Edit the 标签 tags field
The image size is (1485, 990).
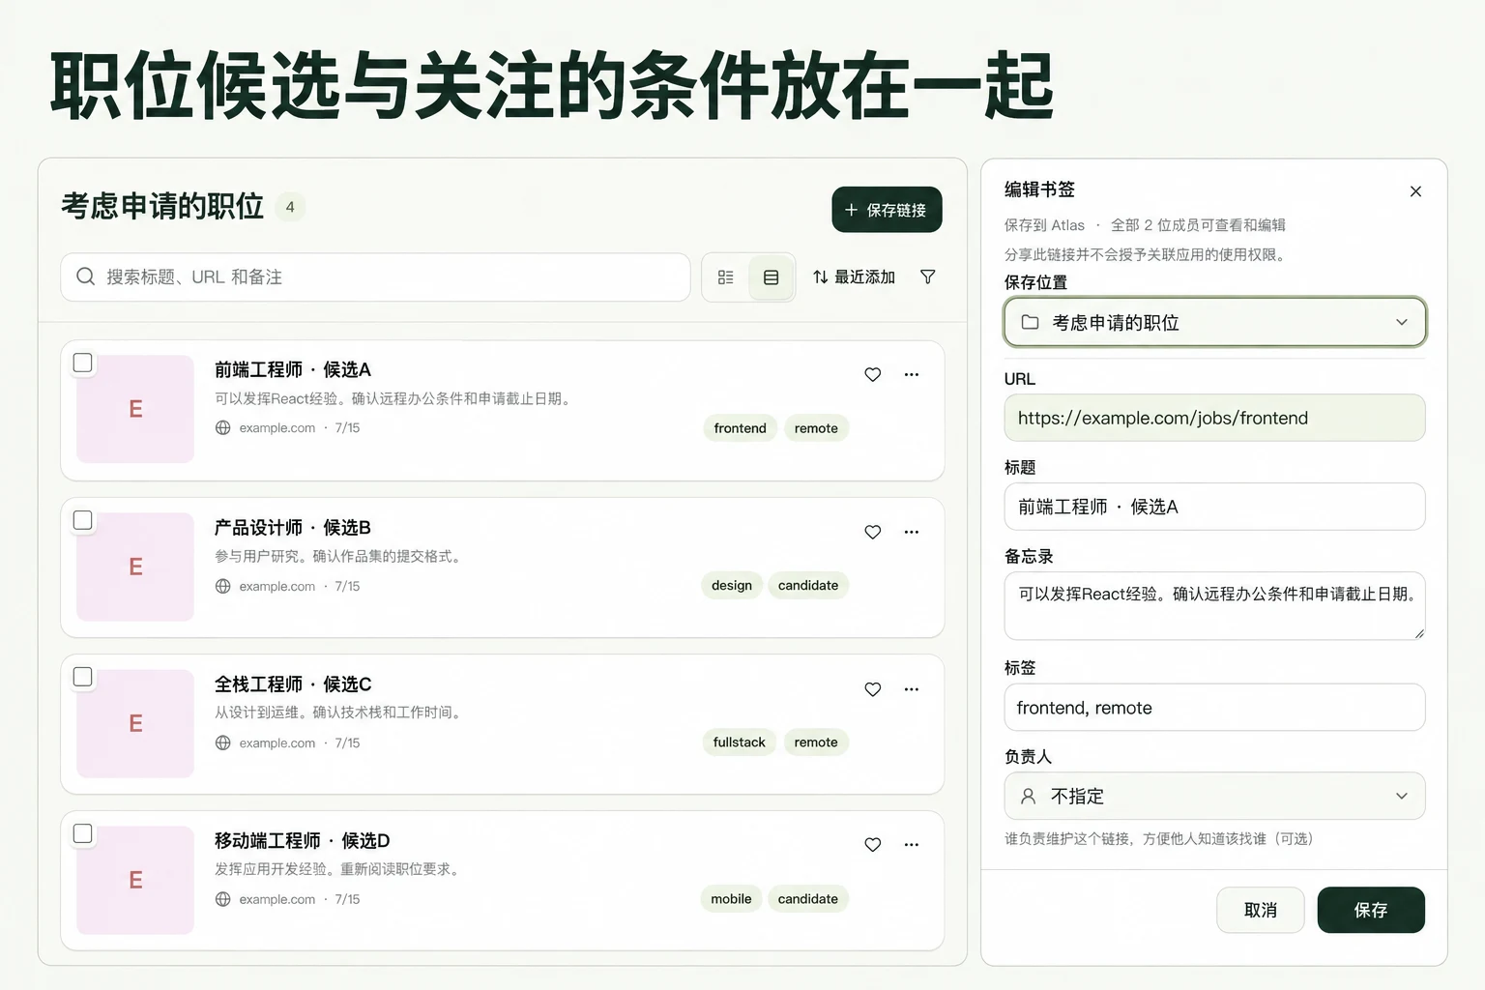(x=1214, y=708)
